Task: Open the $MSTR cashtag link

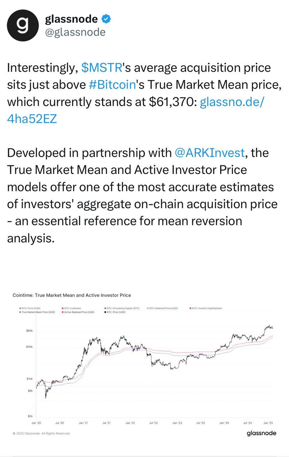Action: coord(102,67)
